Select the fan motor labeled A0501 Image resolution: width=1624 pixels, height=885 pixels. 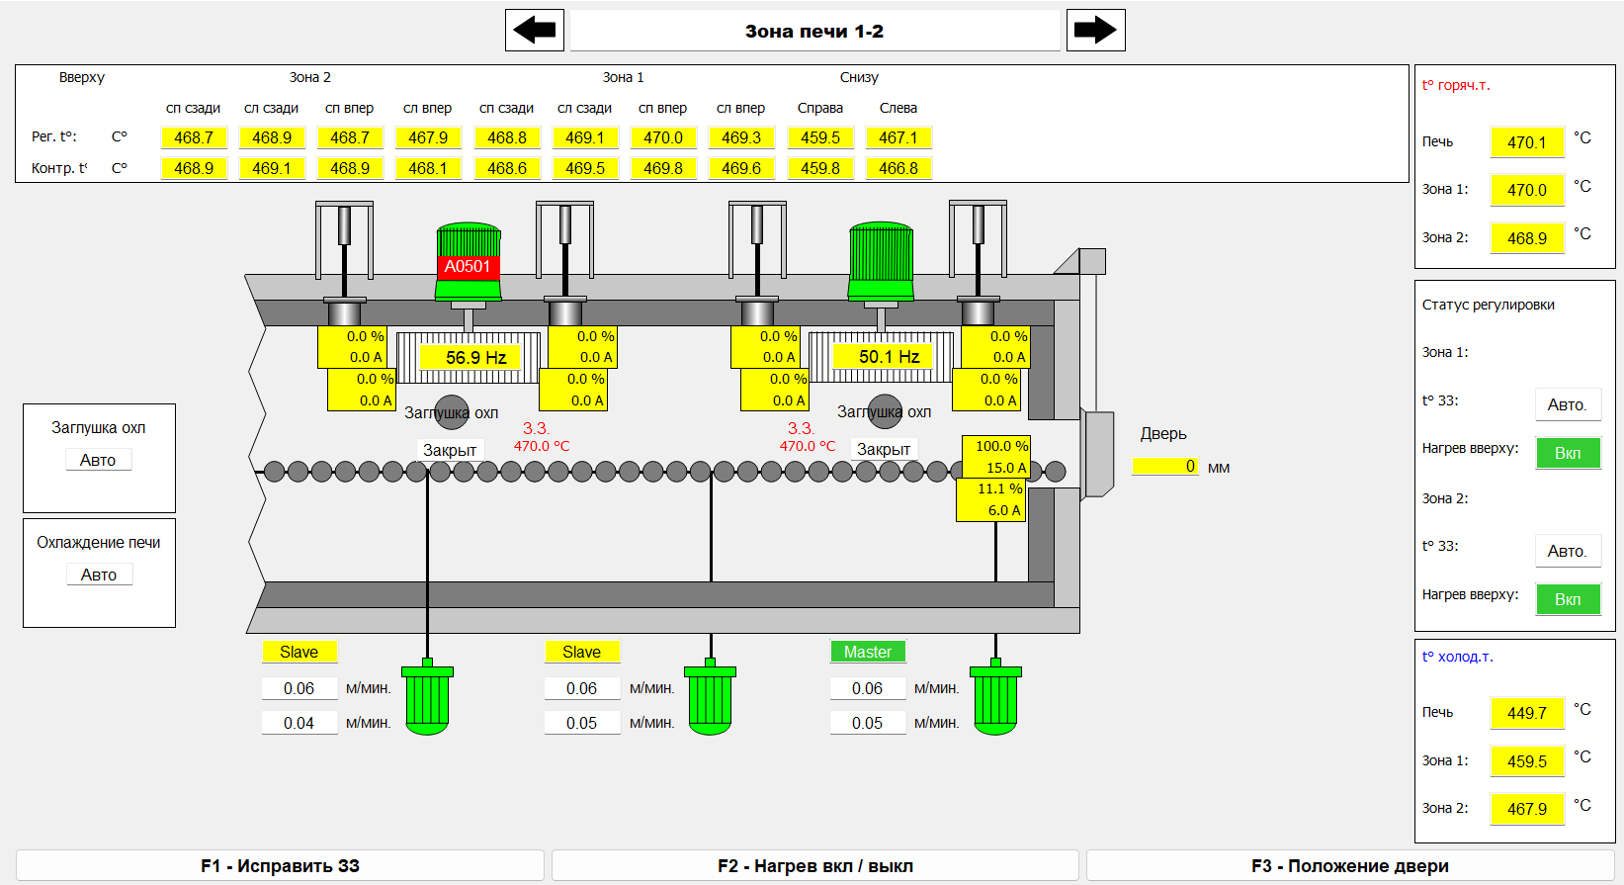pyautogui.click(x=469, y=261)
